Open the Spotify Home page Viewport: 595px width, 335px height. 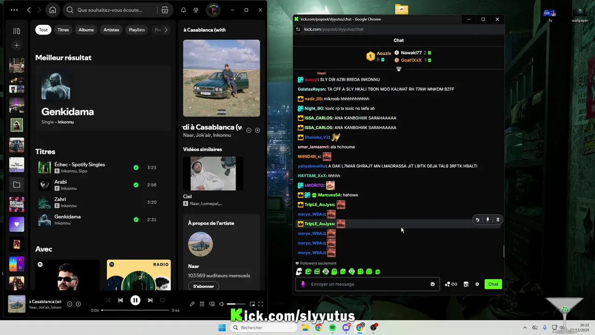(53, 10)
